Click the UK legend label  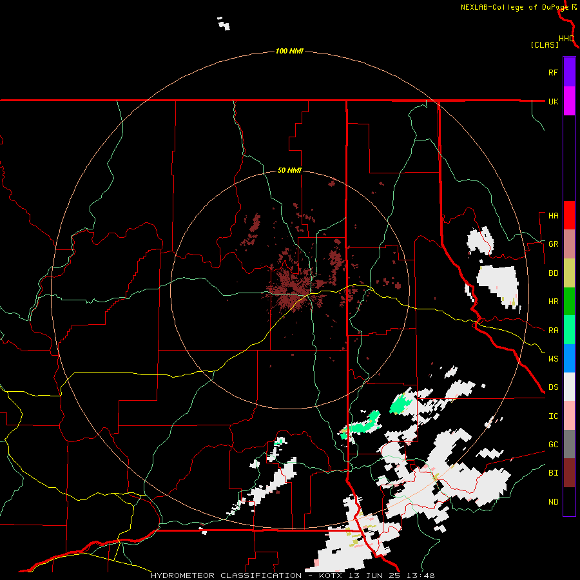tap(553, 101)
